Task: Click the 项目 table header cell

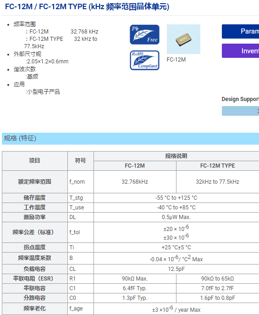Action: 35,161
